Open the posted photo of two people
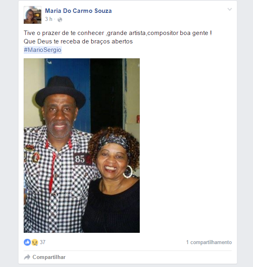Viewport: 253px width, 267px height. point(82,146)
